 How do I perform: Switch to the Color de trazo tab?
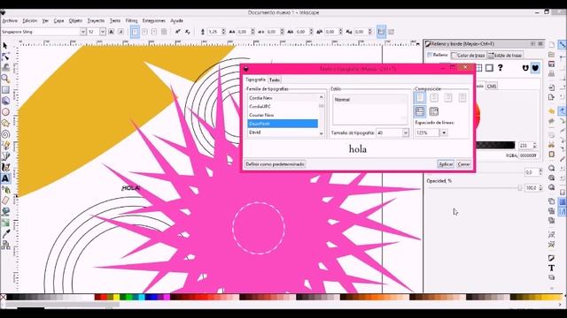[469, 55]
